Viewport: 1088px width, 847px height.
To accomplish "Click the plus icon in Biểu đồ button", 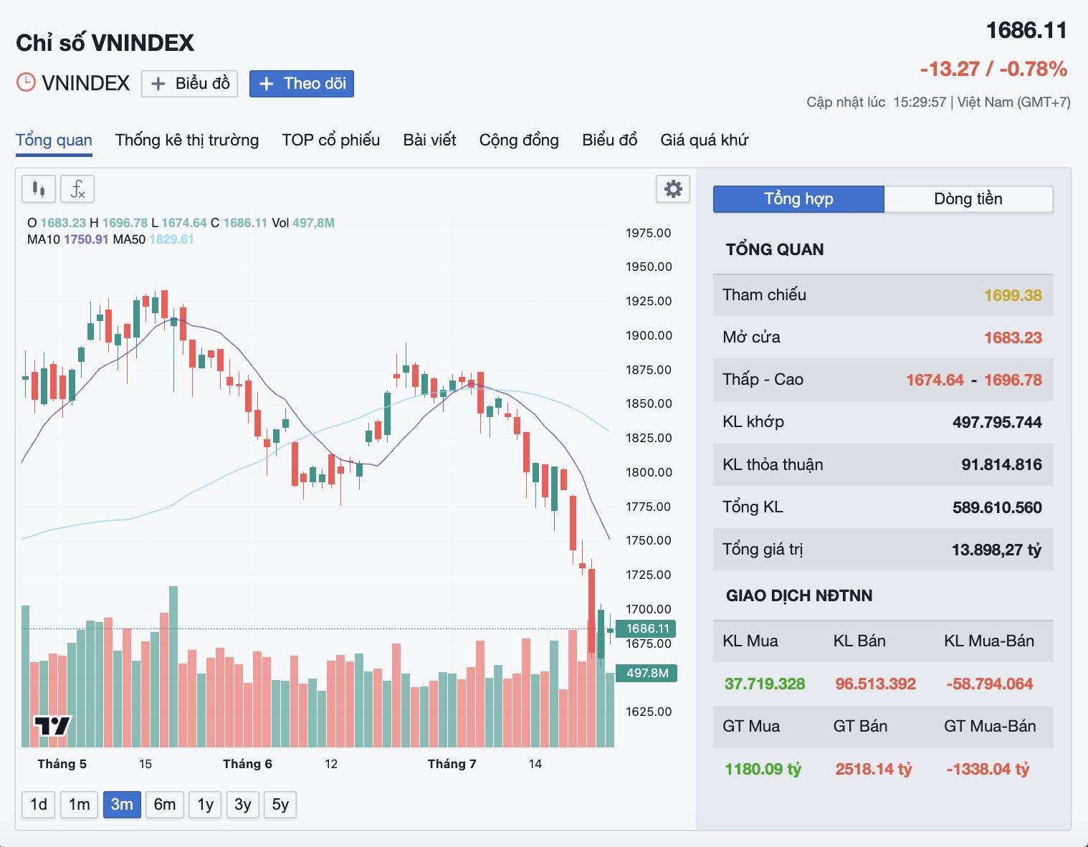I will click(158, 84).
